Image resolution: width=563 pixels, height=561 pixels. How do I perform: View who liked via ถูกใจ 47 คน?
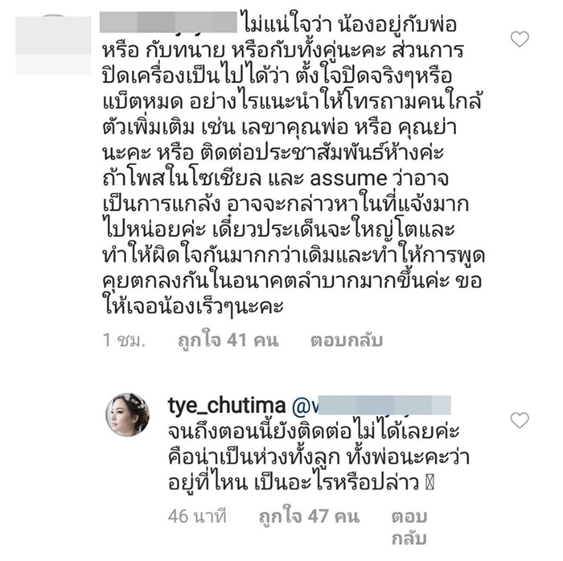point(309,517)
